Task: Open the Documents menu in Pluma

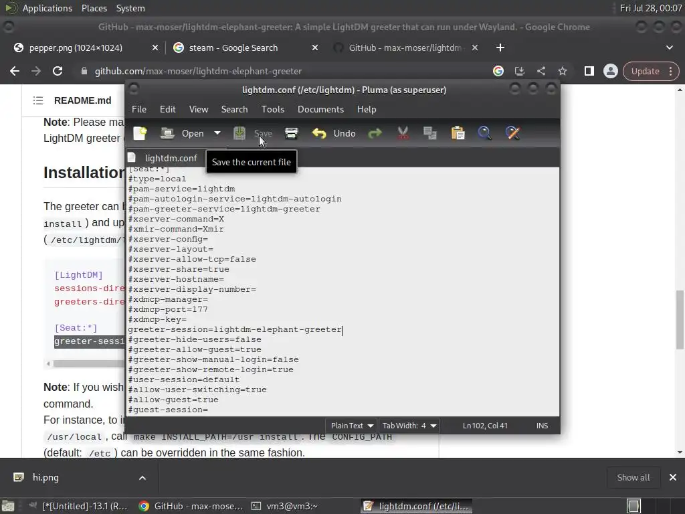Action: 320,109
